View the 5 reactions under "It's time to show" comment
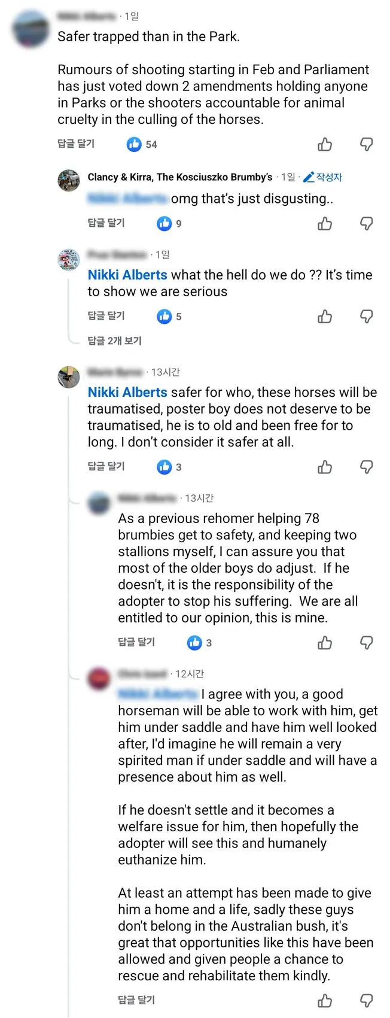This screenshot has width=390, height=1018. point(169,317)
